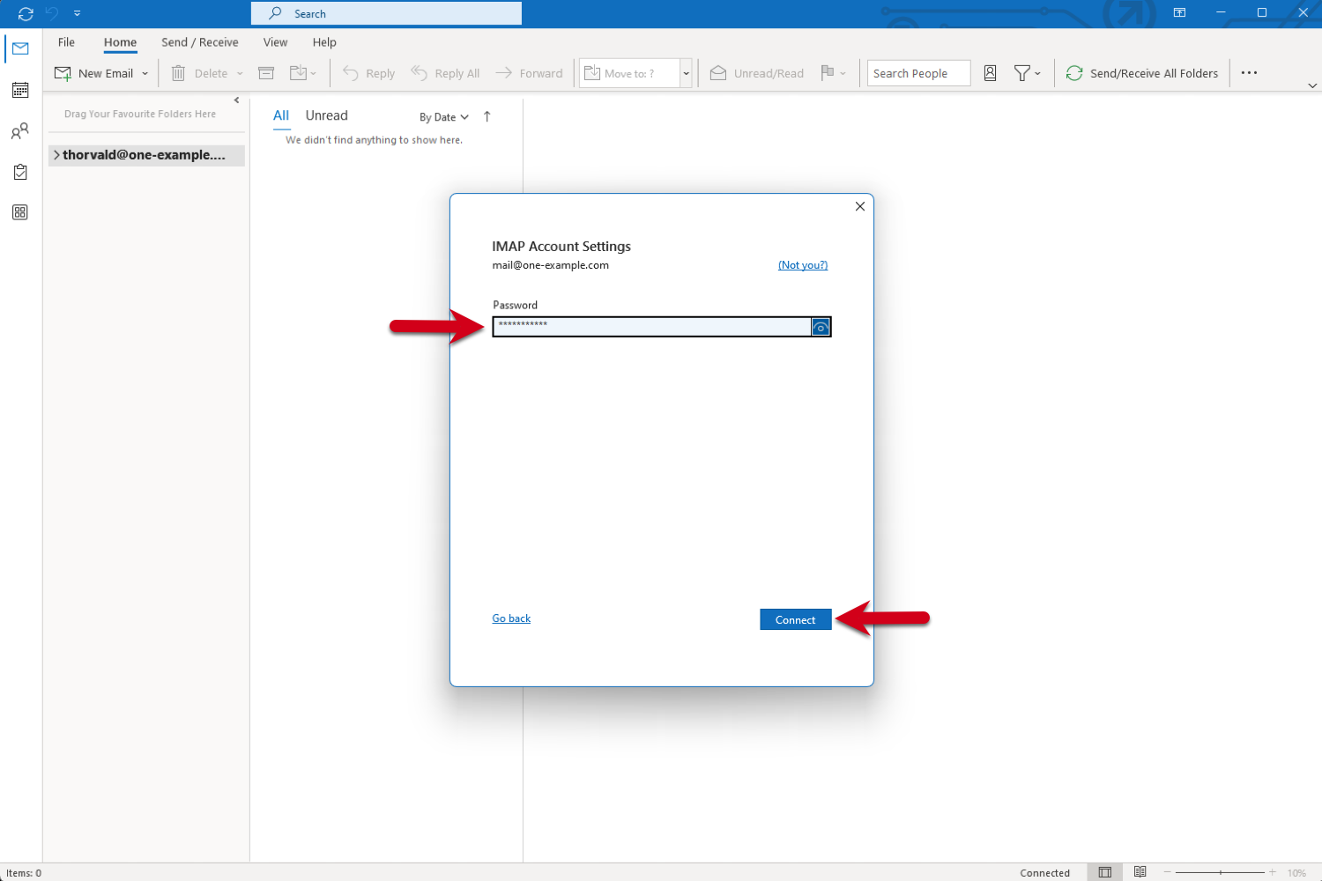Open the People view in the sidebar

pos(20,131)
